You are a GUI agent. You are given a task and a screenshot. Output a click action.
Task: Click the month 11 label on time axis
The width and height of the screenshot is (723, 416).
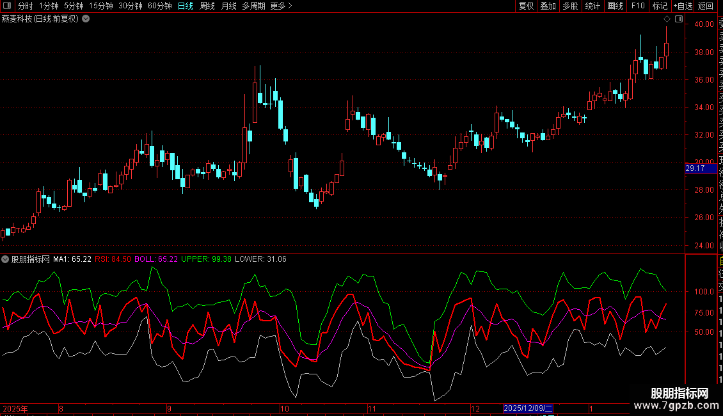click(x=372, y=408)
